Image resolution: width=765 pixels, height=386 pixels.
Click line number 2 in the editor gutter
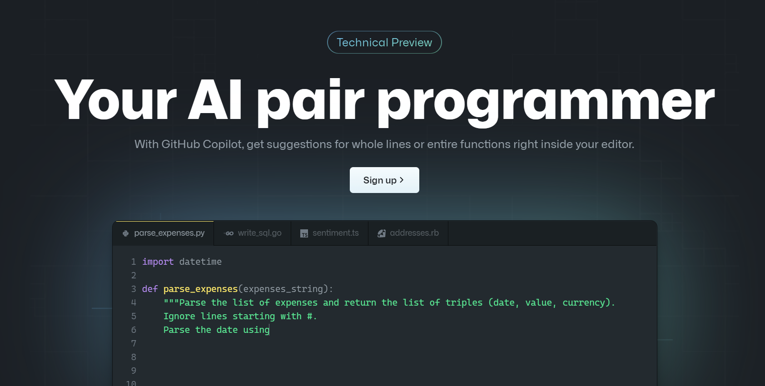tap(134, 275)
